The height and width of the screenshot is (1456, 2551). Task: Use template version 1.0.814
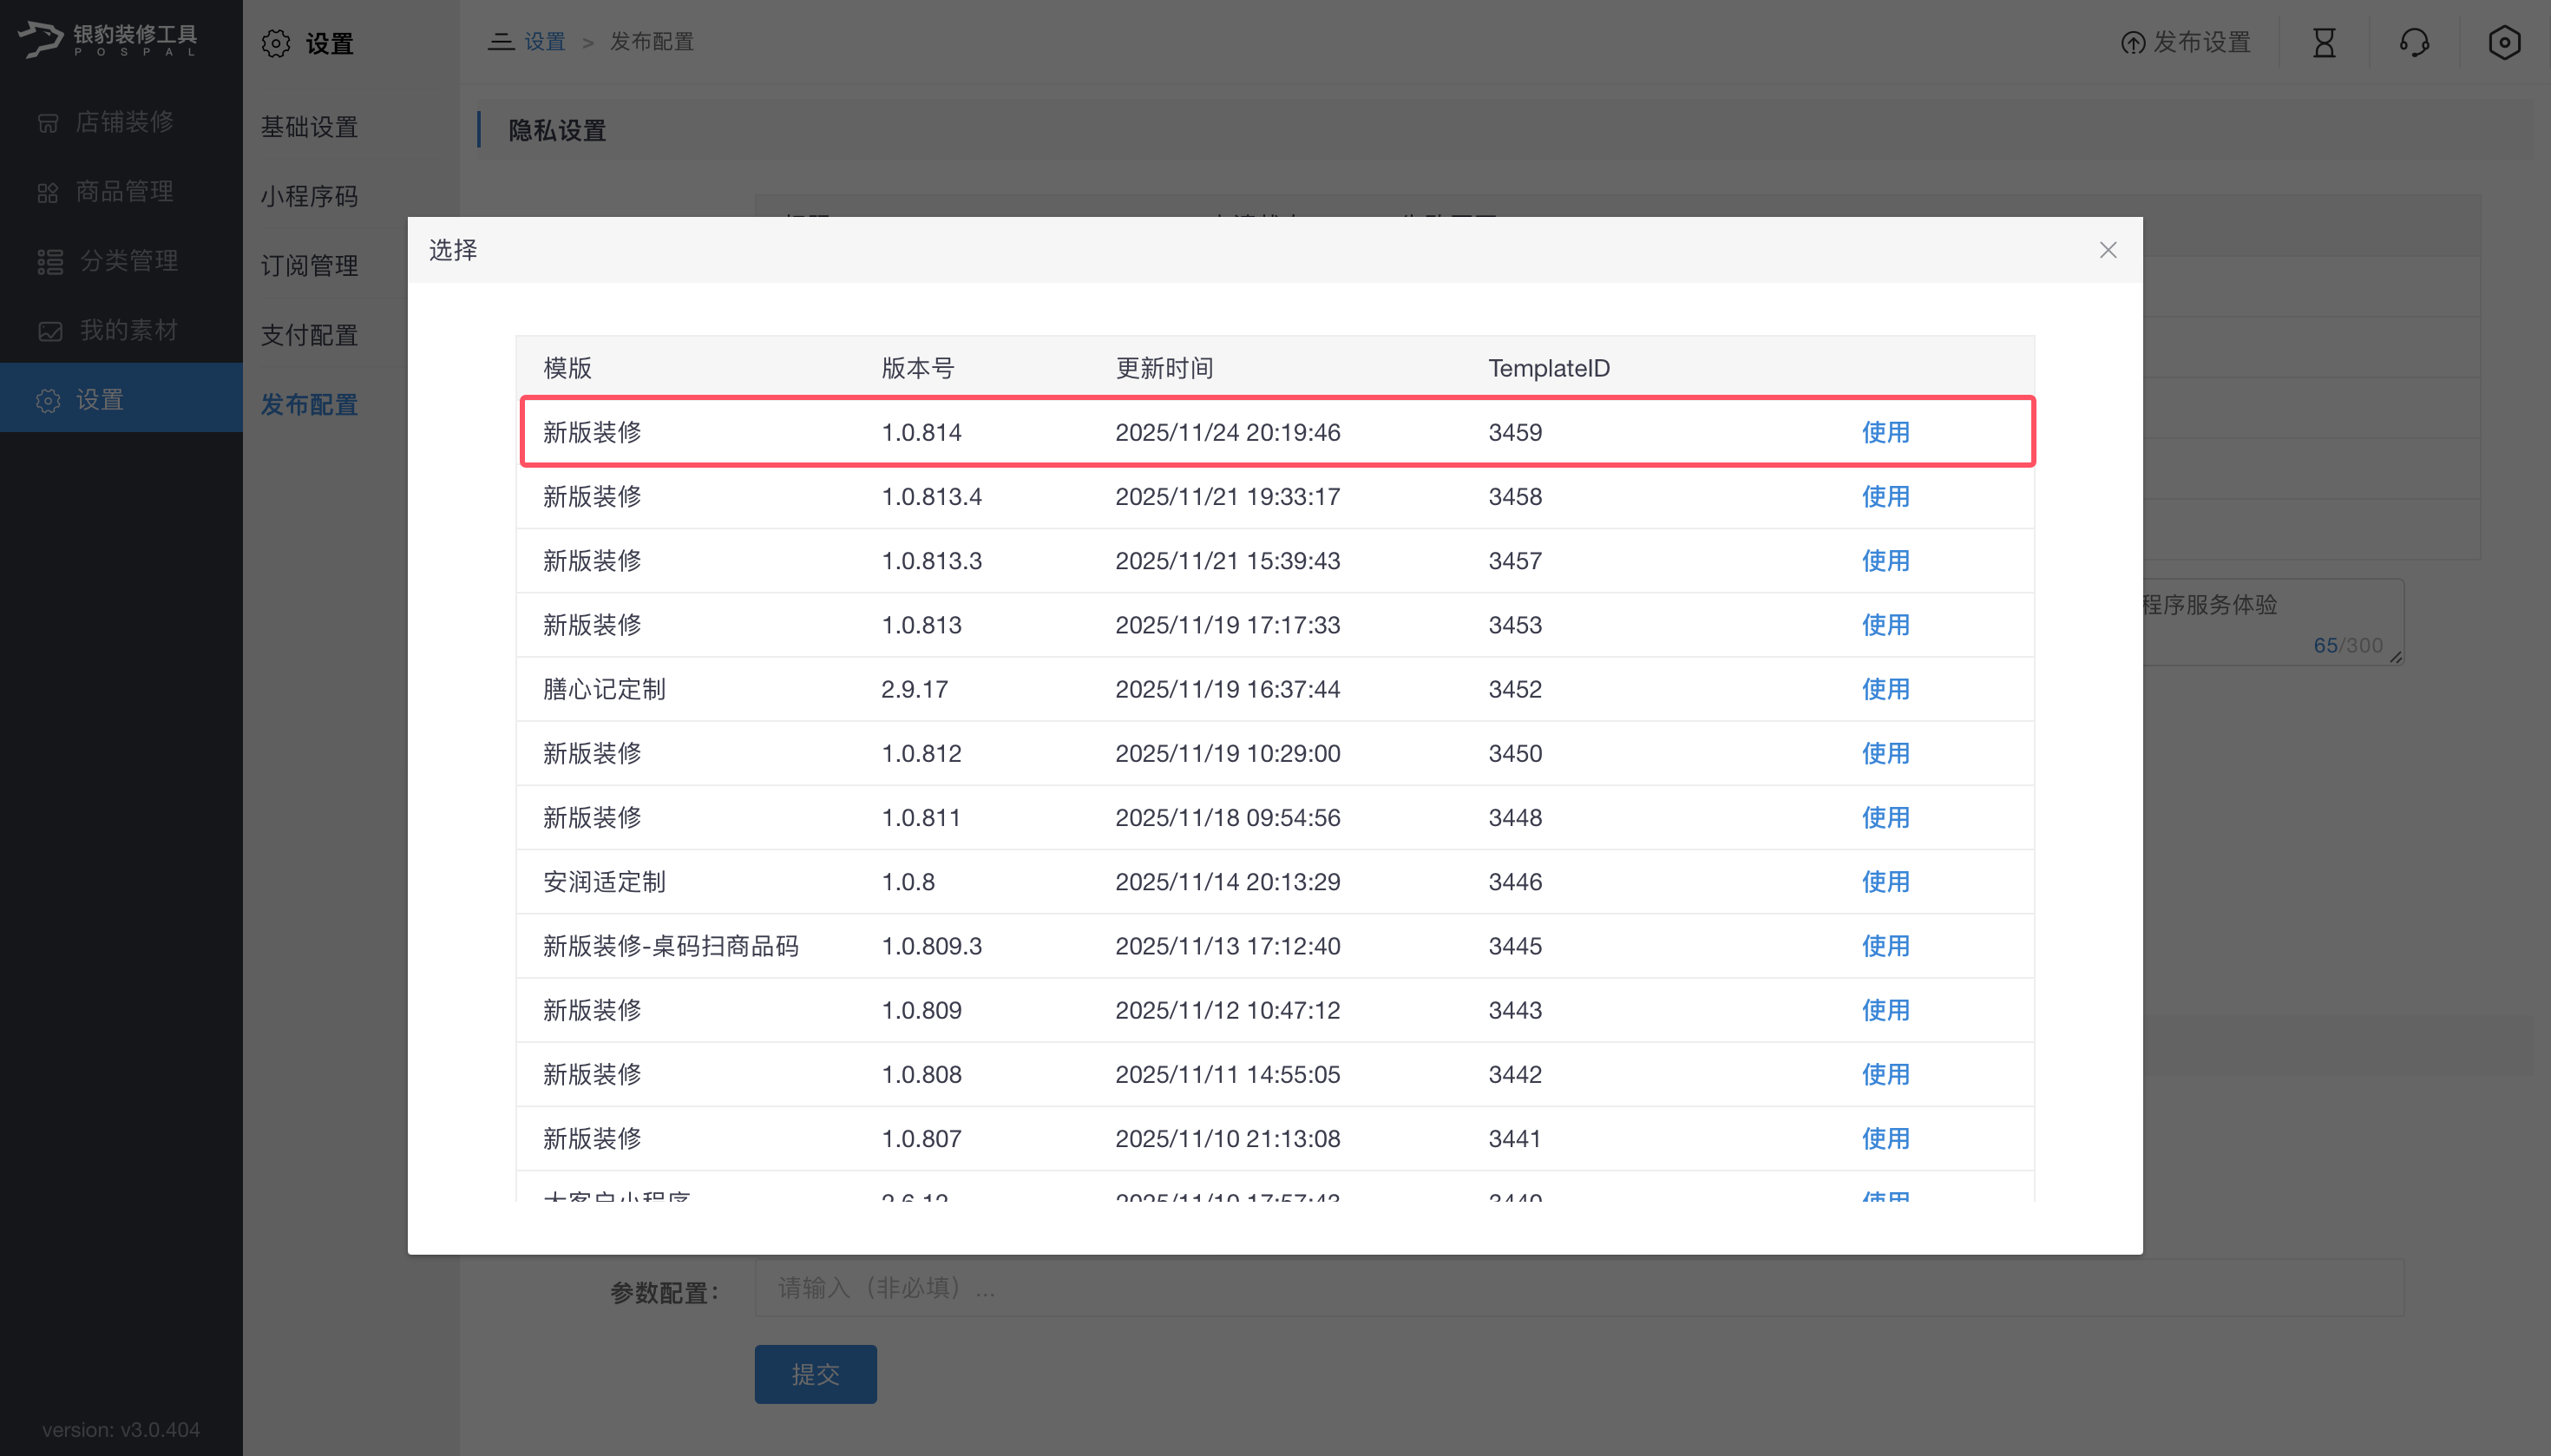click(x=1885, y=432)
